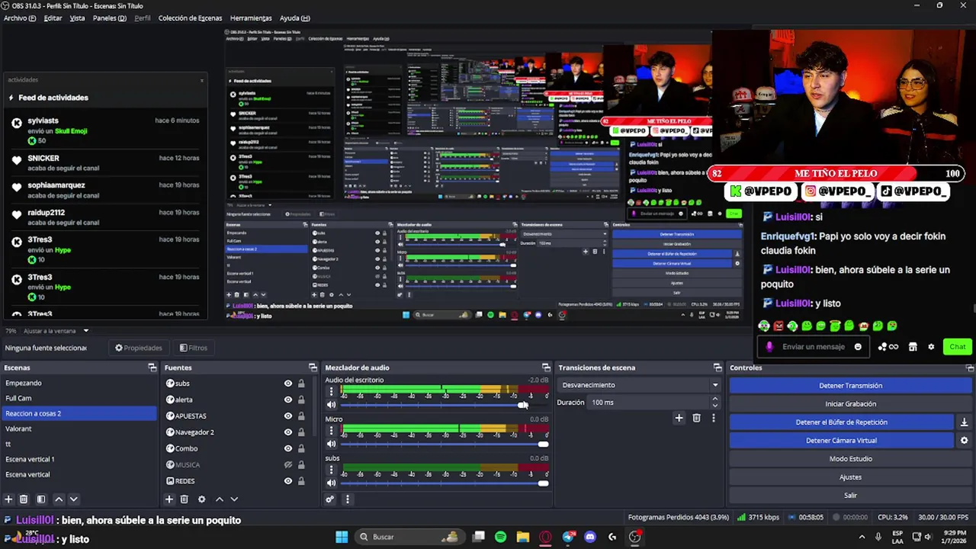Click Detener el Búfer de Repetición

pyautogui.click(x=841, y=422)
